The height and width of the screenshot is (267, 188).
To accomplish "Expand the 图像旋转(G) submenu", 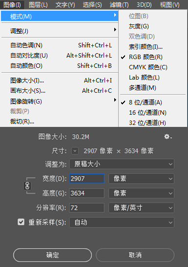I will pos(60,101).
